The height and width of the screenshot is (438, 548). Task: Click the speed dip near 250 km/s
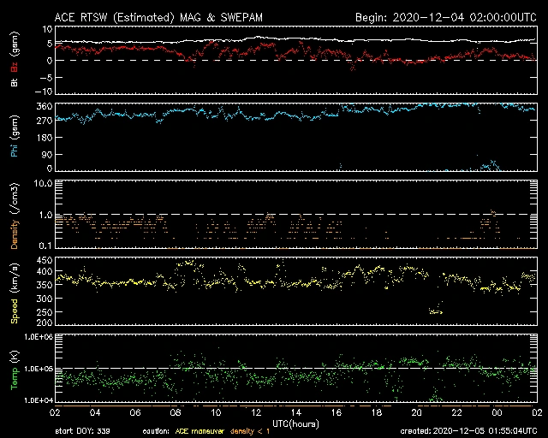[x=436, y=311]
